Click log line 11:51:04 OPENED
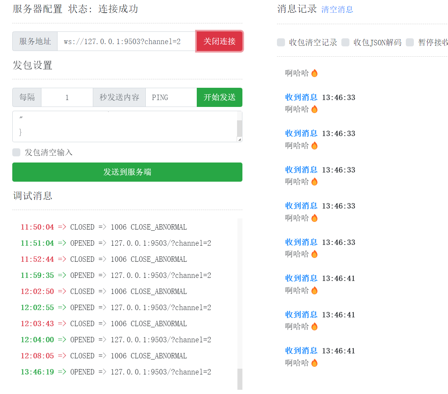 point(116,243)
